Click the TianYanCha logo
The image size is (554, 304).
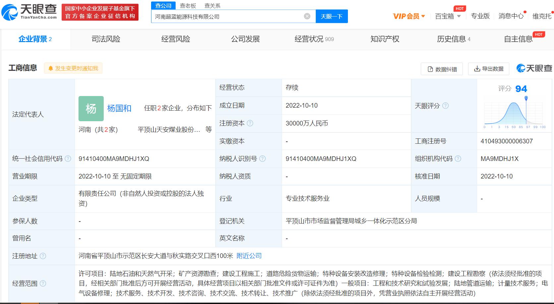point(29,12)
